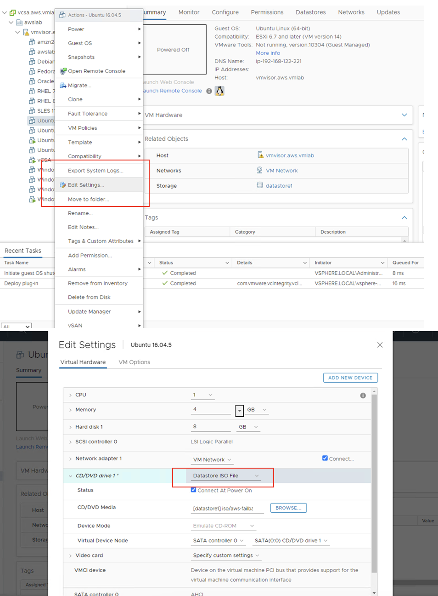Viewport: 438px width, 596px height.
Task: Expand the Video card settings section
Action: [70, 555]
